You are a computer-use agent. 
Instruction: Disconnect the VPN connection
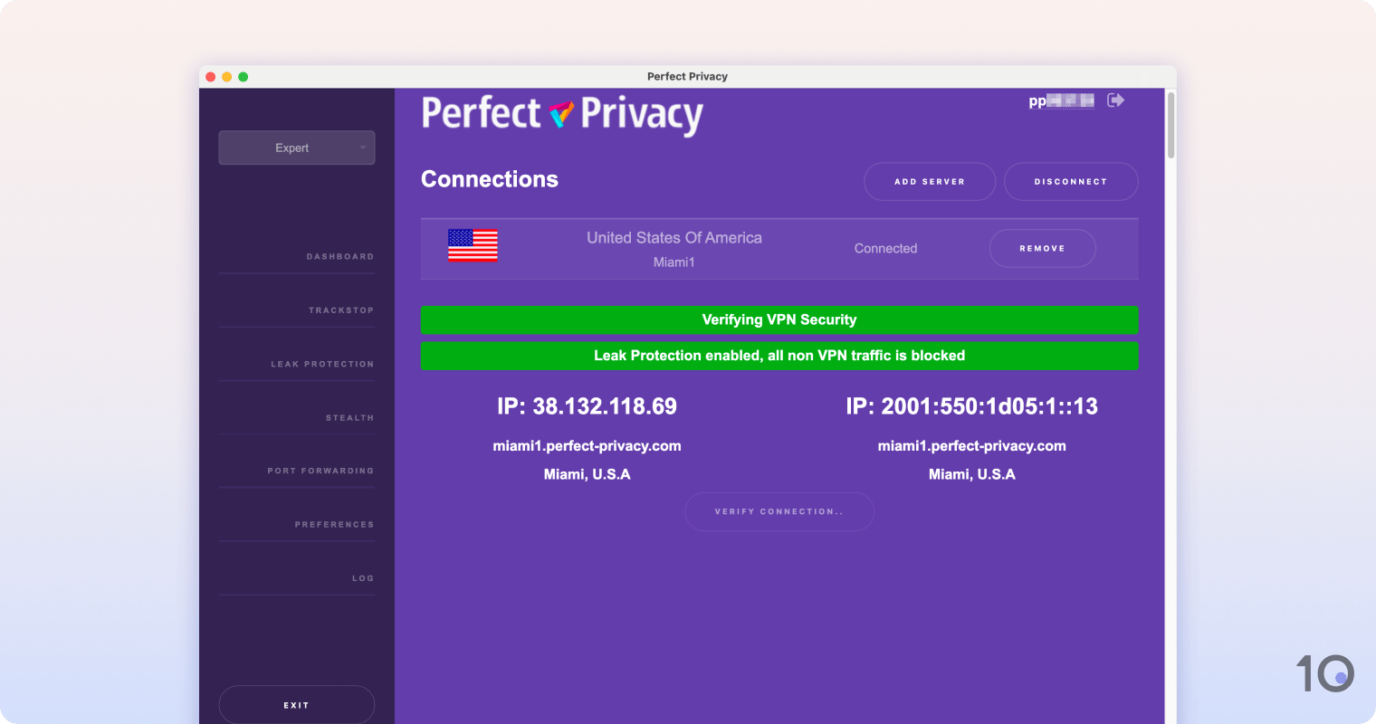tap(1071, 181)
